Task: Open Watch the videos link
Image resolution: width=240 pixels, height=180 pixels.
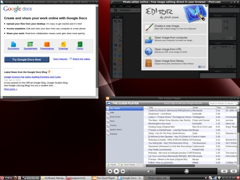Action: tap(81, 59)
